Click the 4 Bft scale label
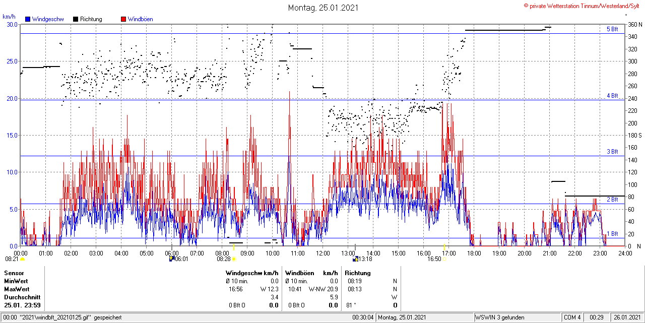This screenshot has height=323, width=645. coord(612,95)
